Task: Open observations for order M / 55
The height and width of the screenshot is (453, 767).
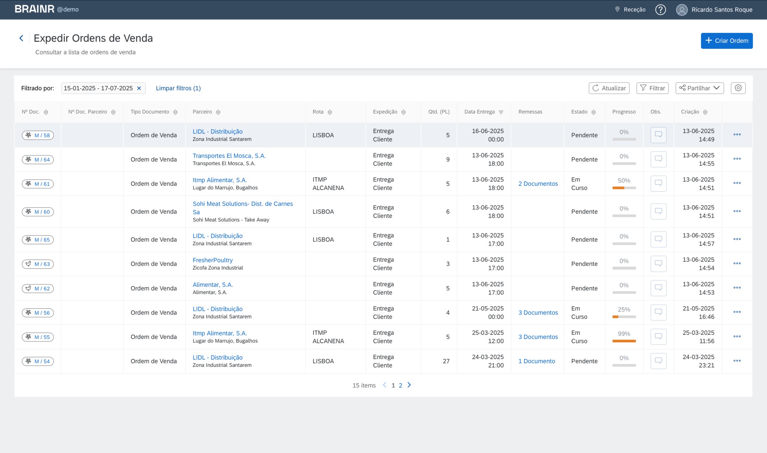Action: (658, 337)
